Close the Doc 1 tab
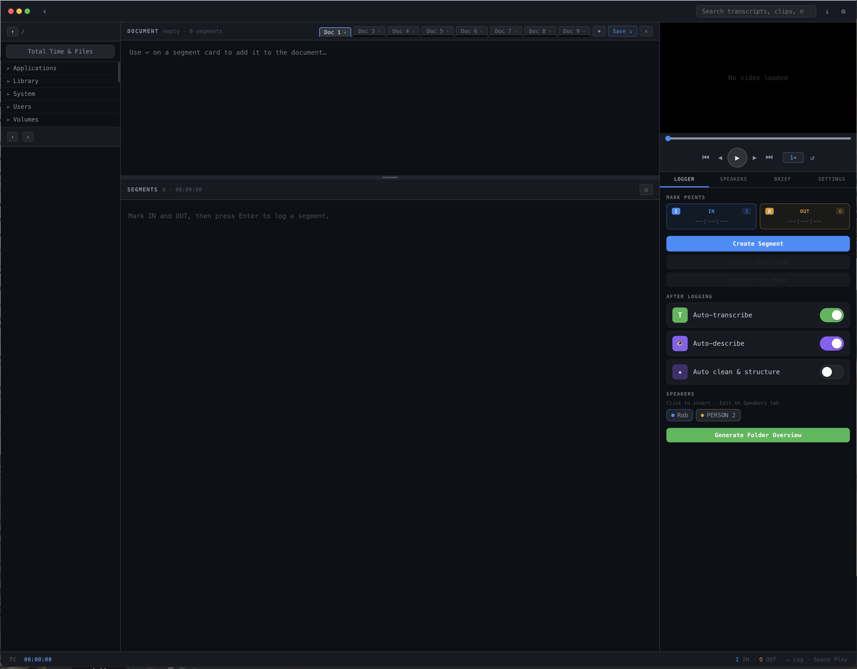 (345, 32)
